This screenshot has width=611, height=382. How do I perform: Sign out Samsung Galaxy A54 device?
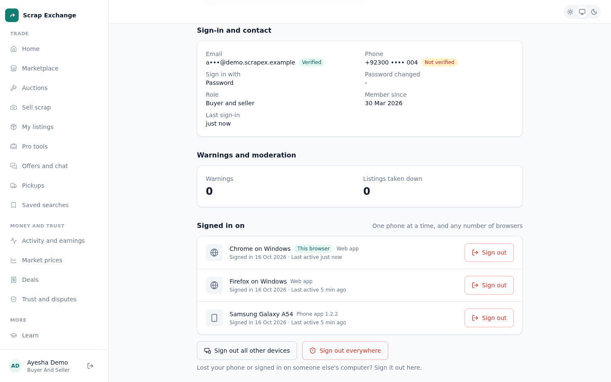click(489, 318)
